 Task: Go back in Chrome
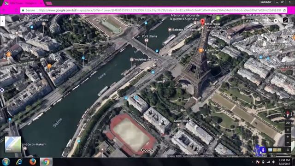pyautogui.click(x=4, y=10)
